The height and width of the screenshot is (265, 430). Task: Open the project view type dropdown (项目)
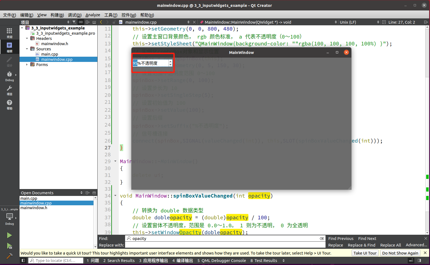(x=45, y=22)
